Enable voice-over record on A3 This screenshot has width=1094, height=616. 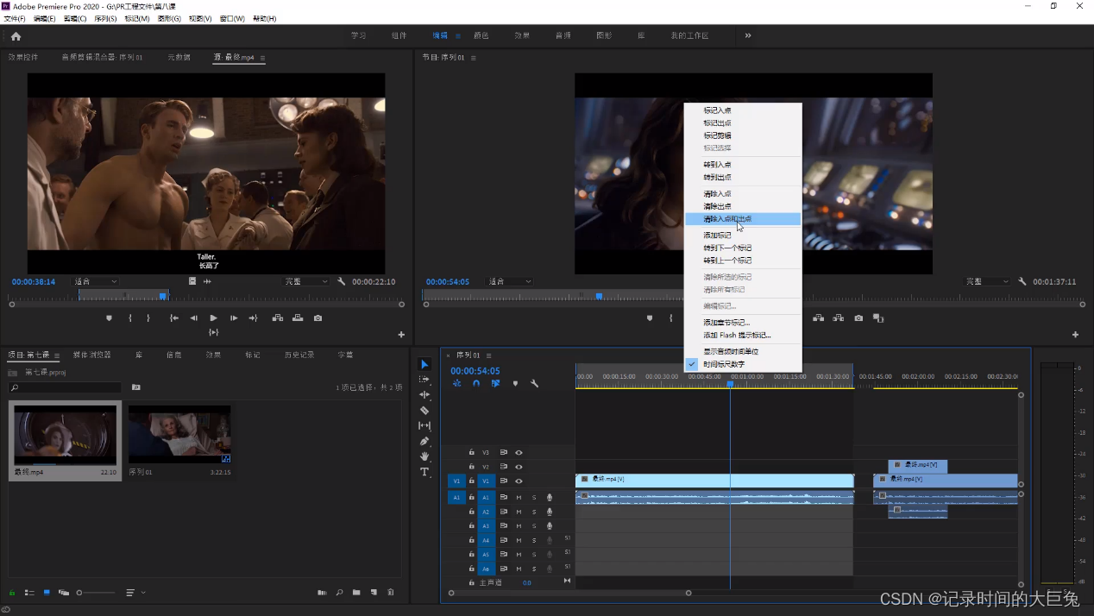tap(550, 526)
